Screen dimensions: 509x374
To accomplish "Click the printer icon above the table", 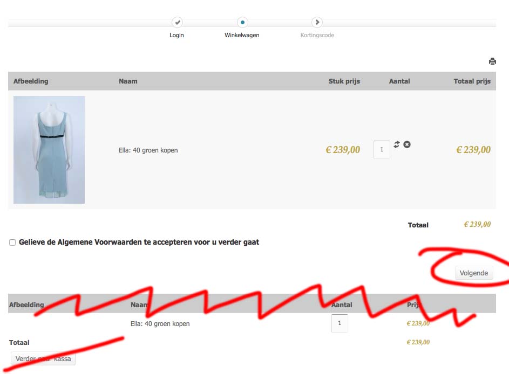I will (492, 61).
